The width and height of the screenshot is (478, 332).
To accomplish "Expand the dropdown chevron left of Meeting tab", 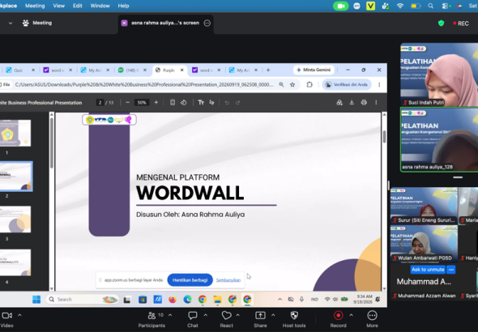I will pyautogui.click(x=11, y=23).
